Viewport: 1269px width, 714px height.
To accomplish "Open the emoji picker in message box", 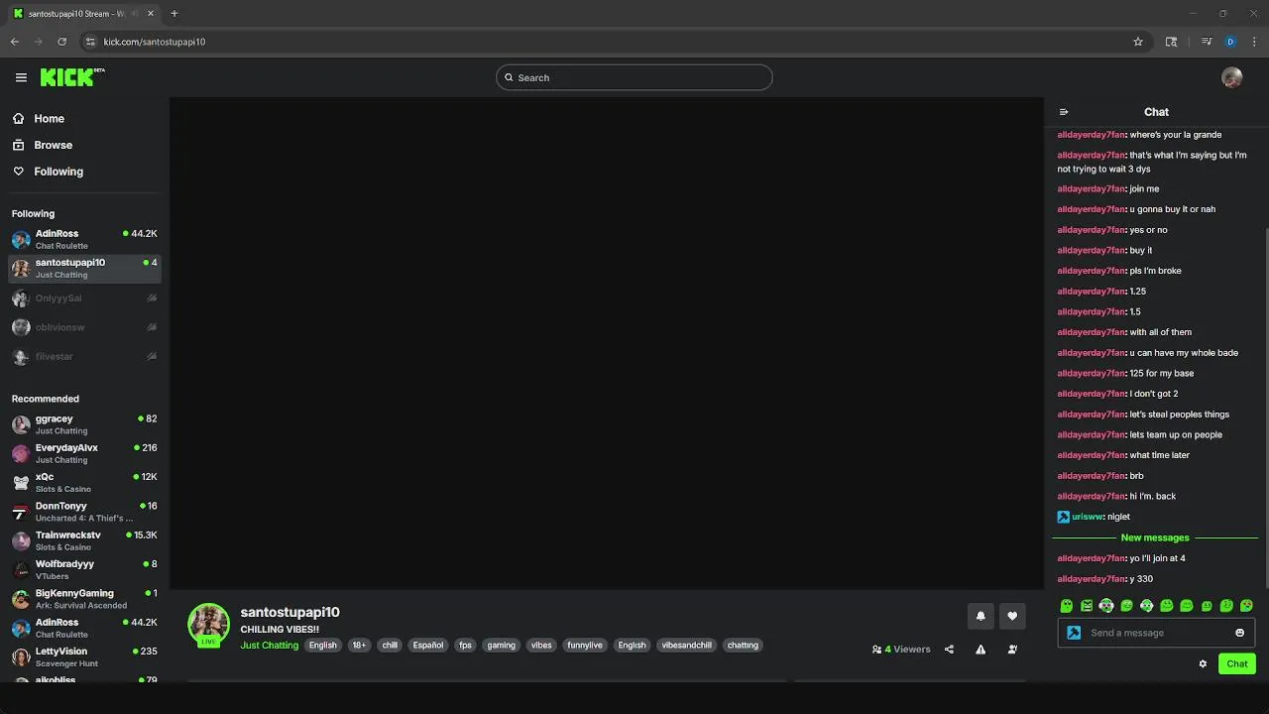I will [1239, 633].
